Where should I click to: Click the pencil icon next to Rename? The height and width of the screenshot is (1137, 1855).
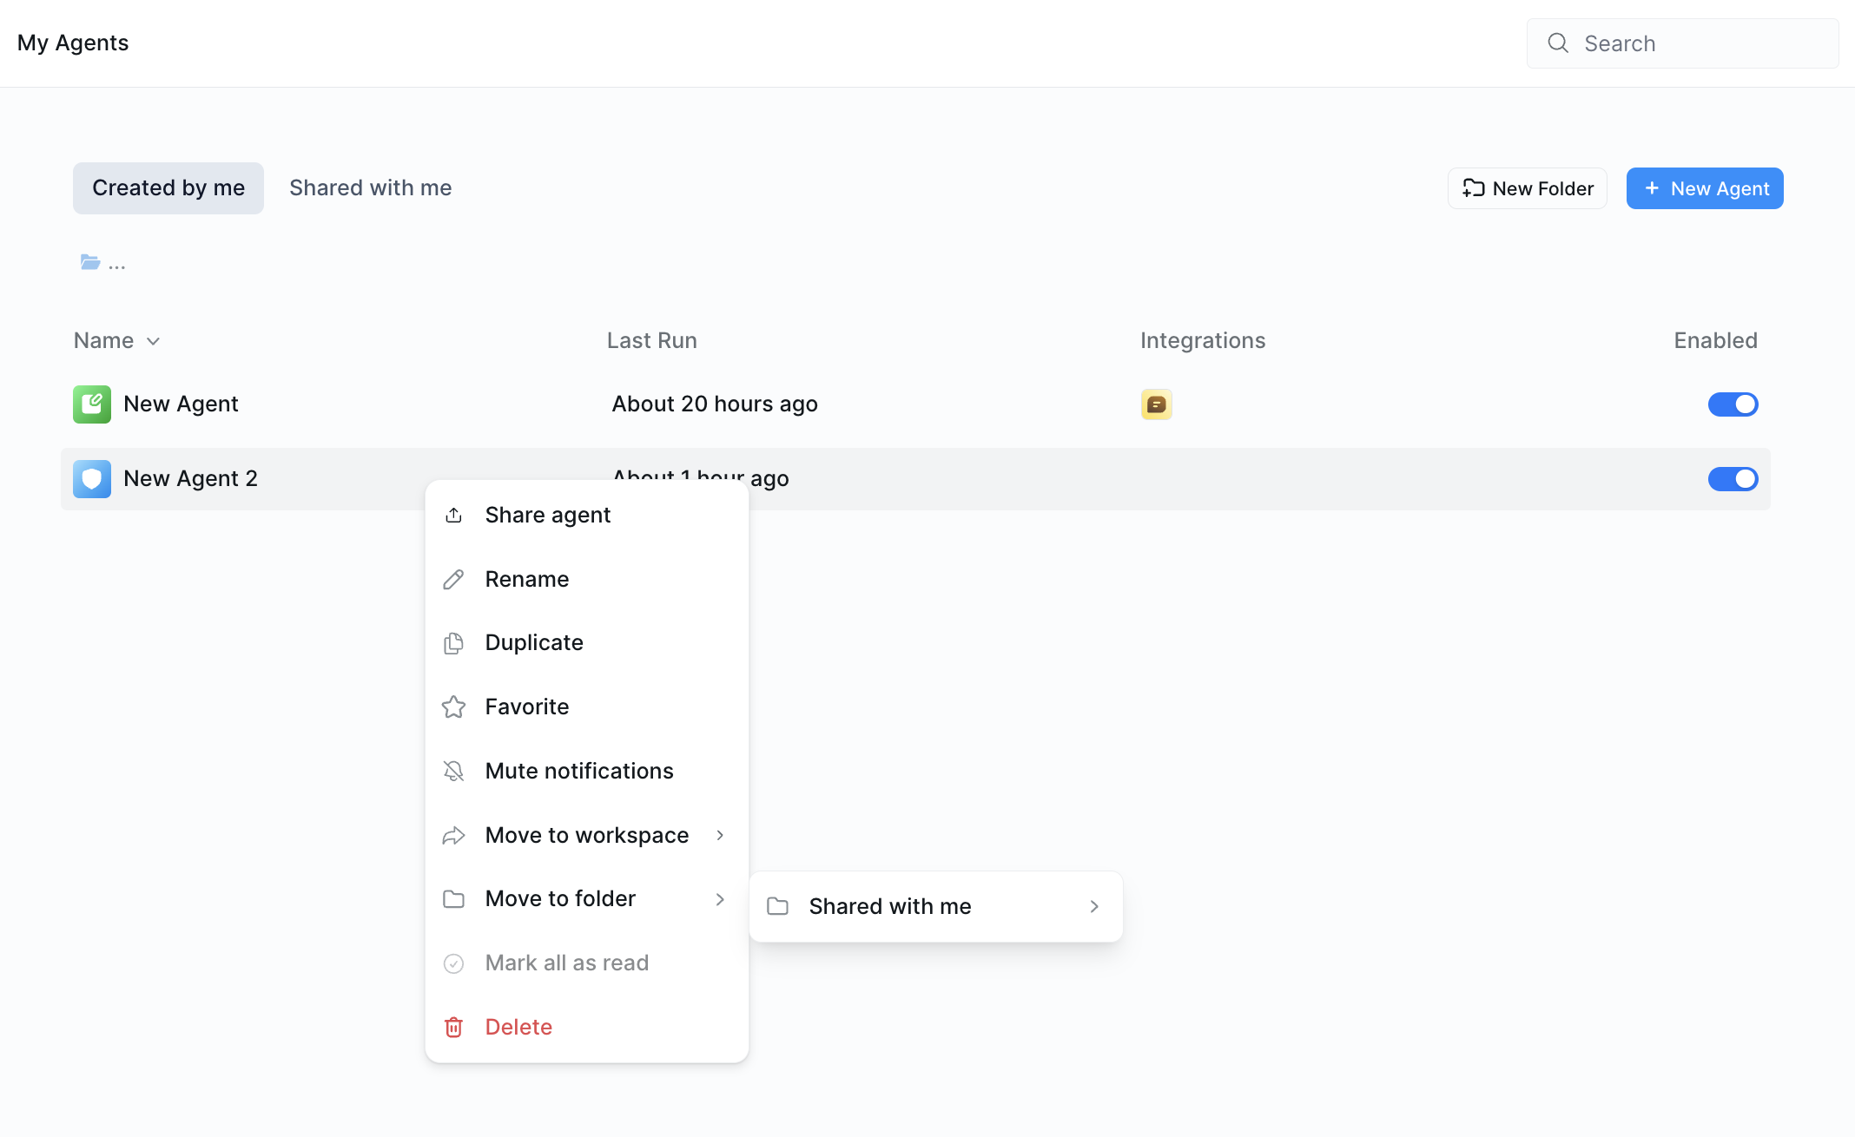(x=453, y=579)
